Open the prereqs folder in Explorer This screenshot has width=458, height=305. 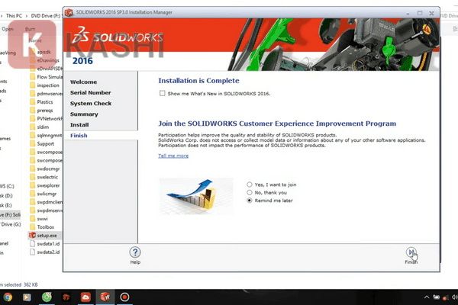(x=41, y=111)
